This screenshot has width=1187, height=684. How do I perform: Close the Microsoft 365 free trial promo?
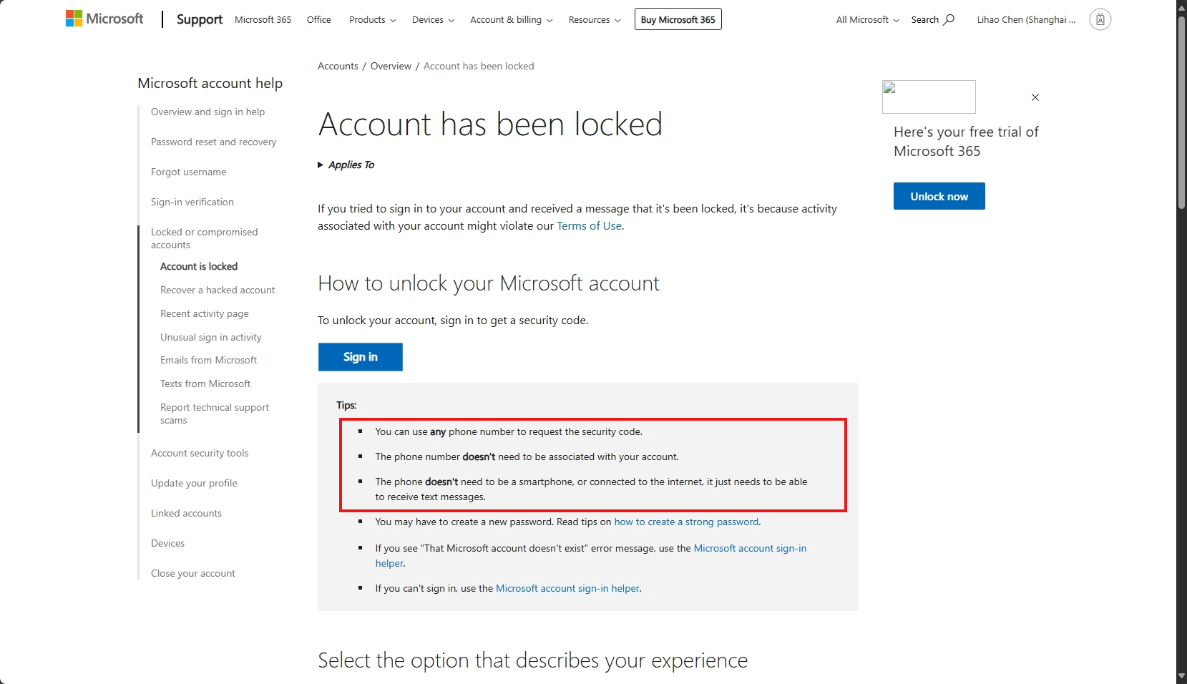point(1035,97)
